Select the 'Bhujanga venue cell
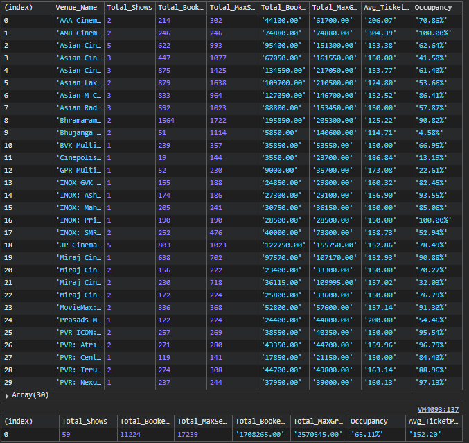Image resolution: width=469 pixels, height=443 pixels. pyautogui.click(x=79, y=133)
